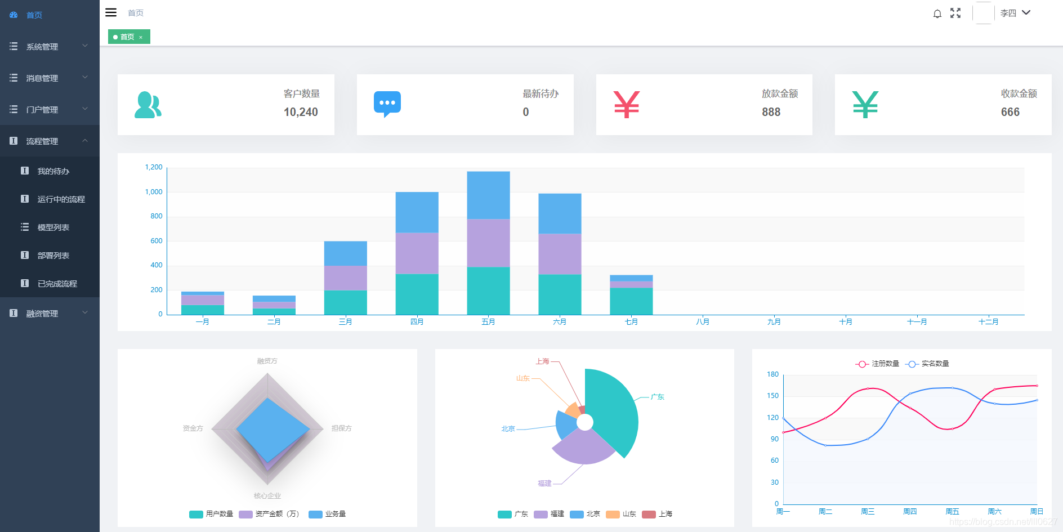Click the 七月 stacked bar
The image size is (1063, 532).
pos(631,295)
